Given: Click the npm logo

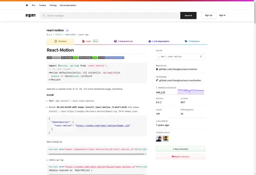Looking at the screenshot, I should click(x=31, y=15).
